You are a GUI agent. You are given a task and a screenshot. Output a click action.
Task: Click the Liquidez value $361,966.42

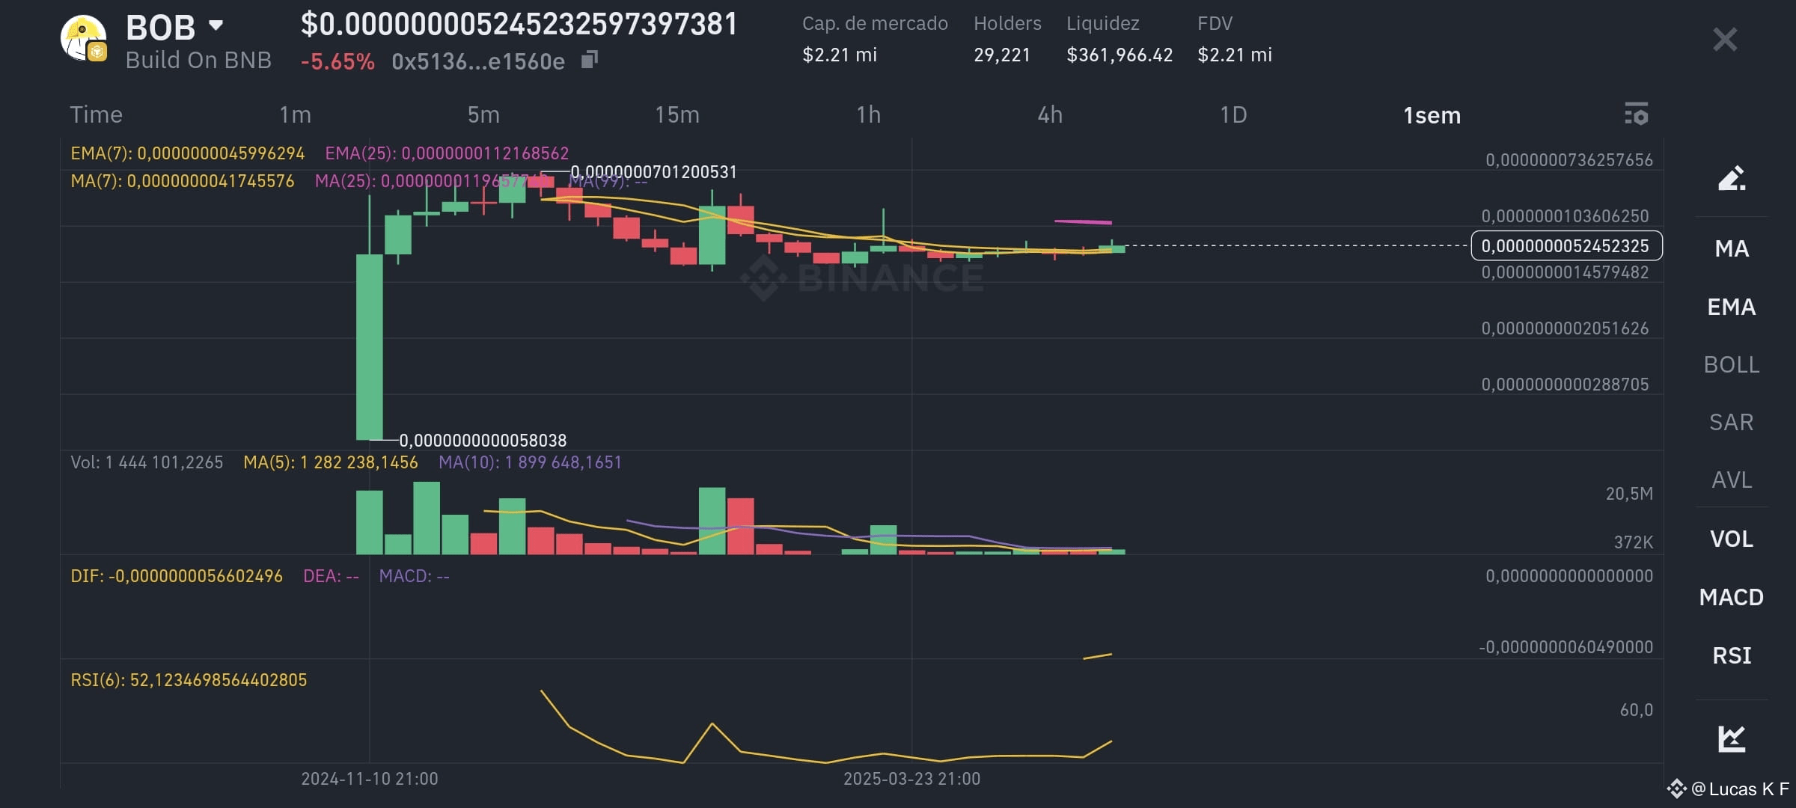tap(1120, 55)
